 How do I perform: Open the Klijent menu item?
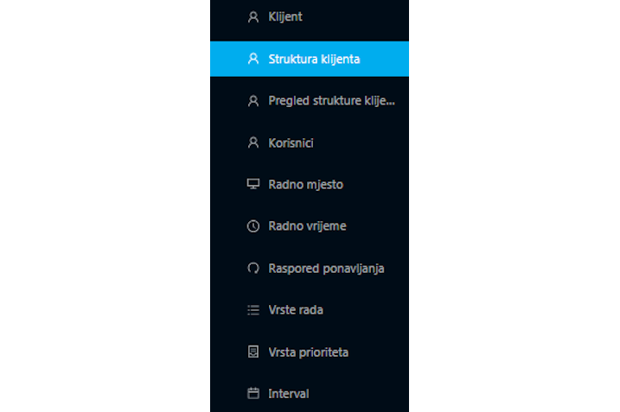tap(310, 17)
